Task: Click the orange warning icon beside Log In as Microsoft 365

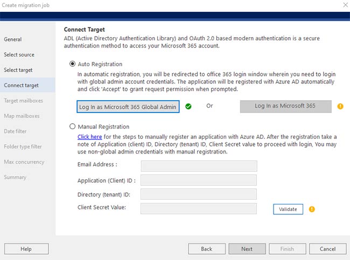Action: tap(340, 106)
